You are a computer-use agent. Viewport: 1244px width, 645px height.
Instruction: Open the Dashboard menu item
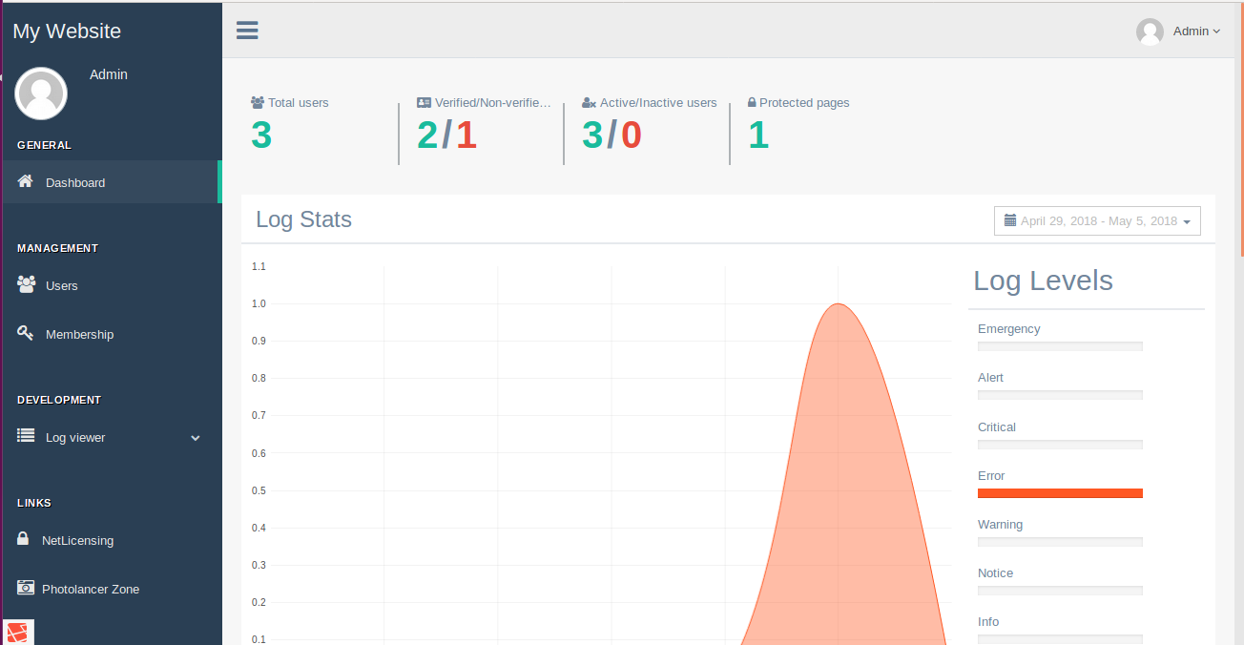click(112, 182)
